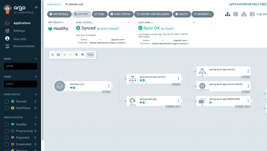
Task: Click the 100% zoom level field
Action: tap(90, 55)
